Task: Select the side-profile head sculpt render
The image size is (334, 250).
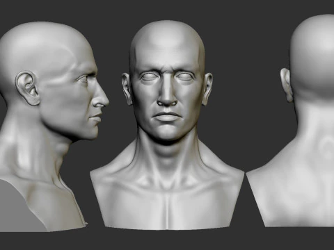Action: (x=54, y=126)
